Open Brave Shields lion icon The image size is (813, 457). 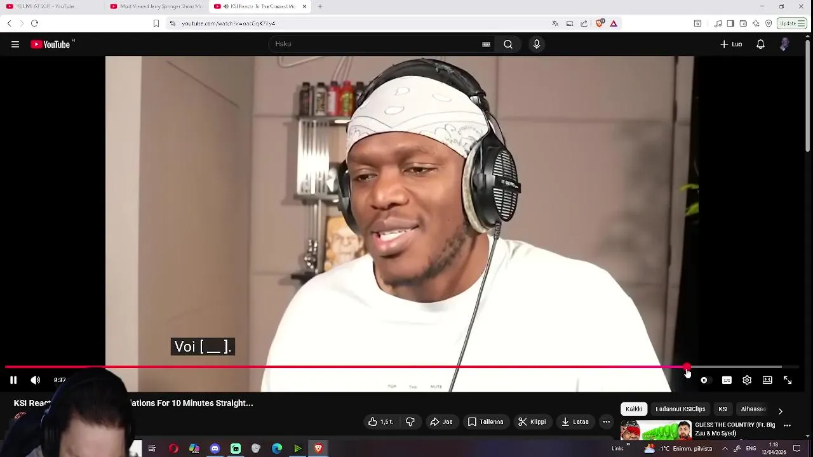[600, 23]
